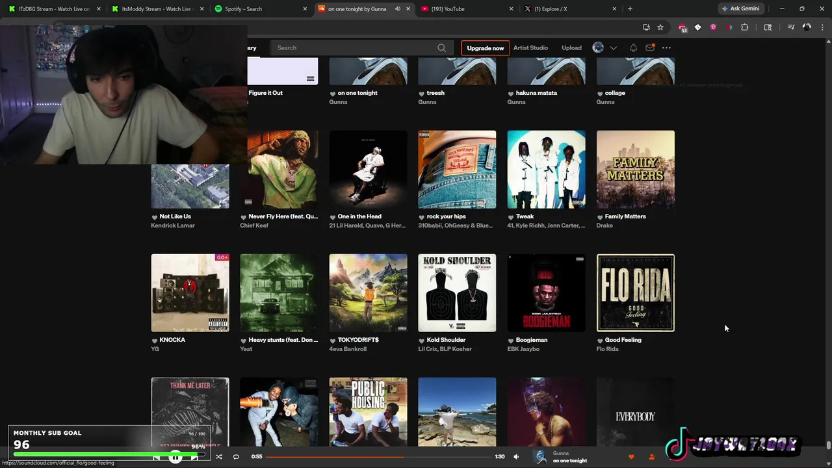Click the Upgrade now button
The height and width of the screenshot is (468, 832).
coord(485,48)
